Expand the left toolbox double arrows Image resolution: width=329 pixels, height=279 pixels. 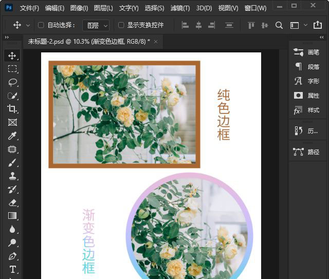(x=7, y=38)
